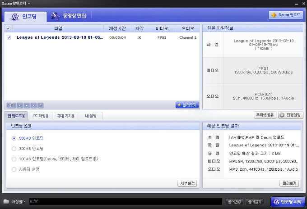The image size is (307, 209).
Task: Click the 폴더변경 change folder button
Action: (234, 202)
